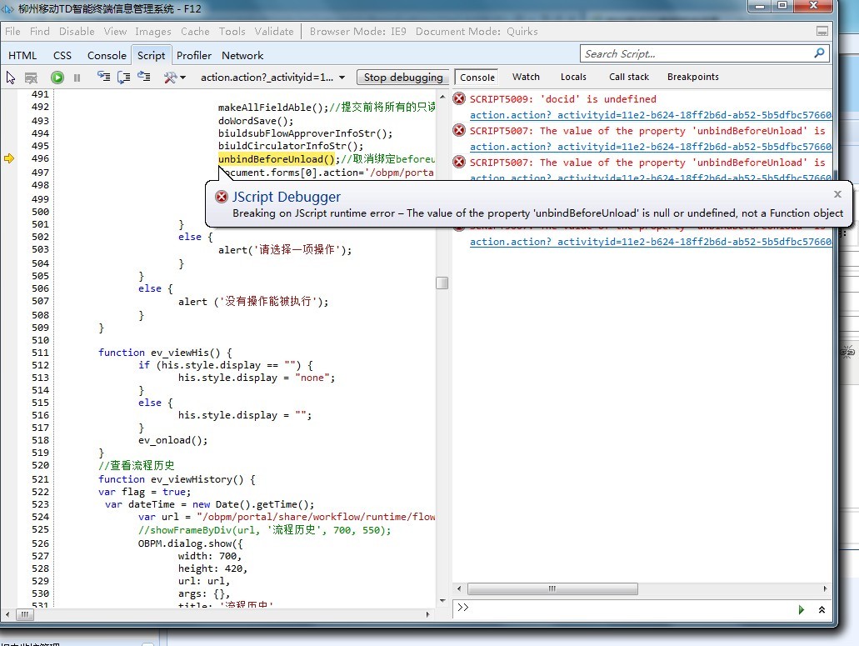Click the Step Over icon

point(124,78)
